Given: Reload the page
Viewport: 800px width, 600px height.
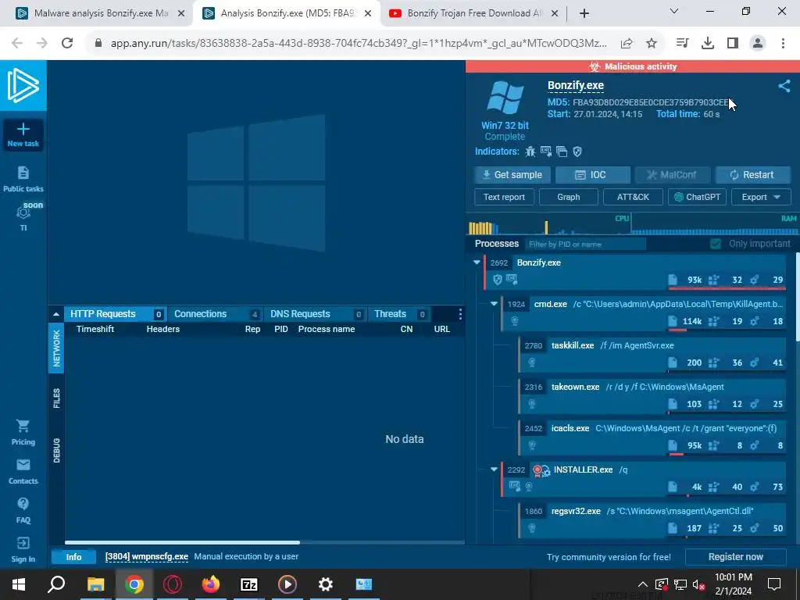Looking at the screenshot, I should [67, 43].
